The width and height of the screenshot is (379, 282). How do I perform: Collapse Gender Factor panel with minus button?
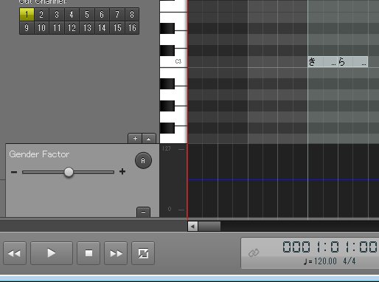(x=143, y=212)
